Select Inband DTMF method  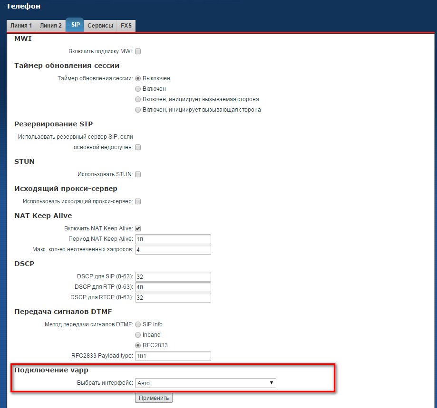pyautogui.click(x=138, y=335)
